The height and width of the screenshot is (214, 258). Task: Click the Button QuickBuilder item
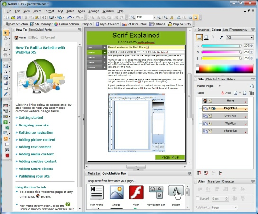pos(175,196)
